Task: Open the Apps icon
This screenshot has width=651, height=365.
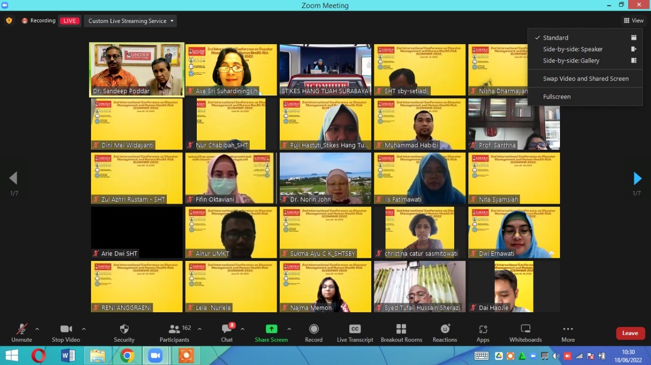Action: click(483, 329)
